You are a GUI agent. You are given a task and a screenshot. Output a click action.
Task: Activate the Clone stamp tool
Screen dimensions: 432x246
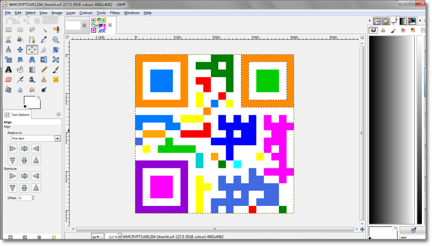(x=44, y=80)
